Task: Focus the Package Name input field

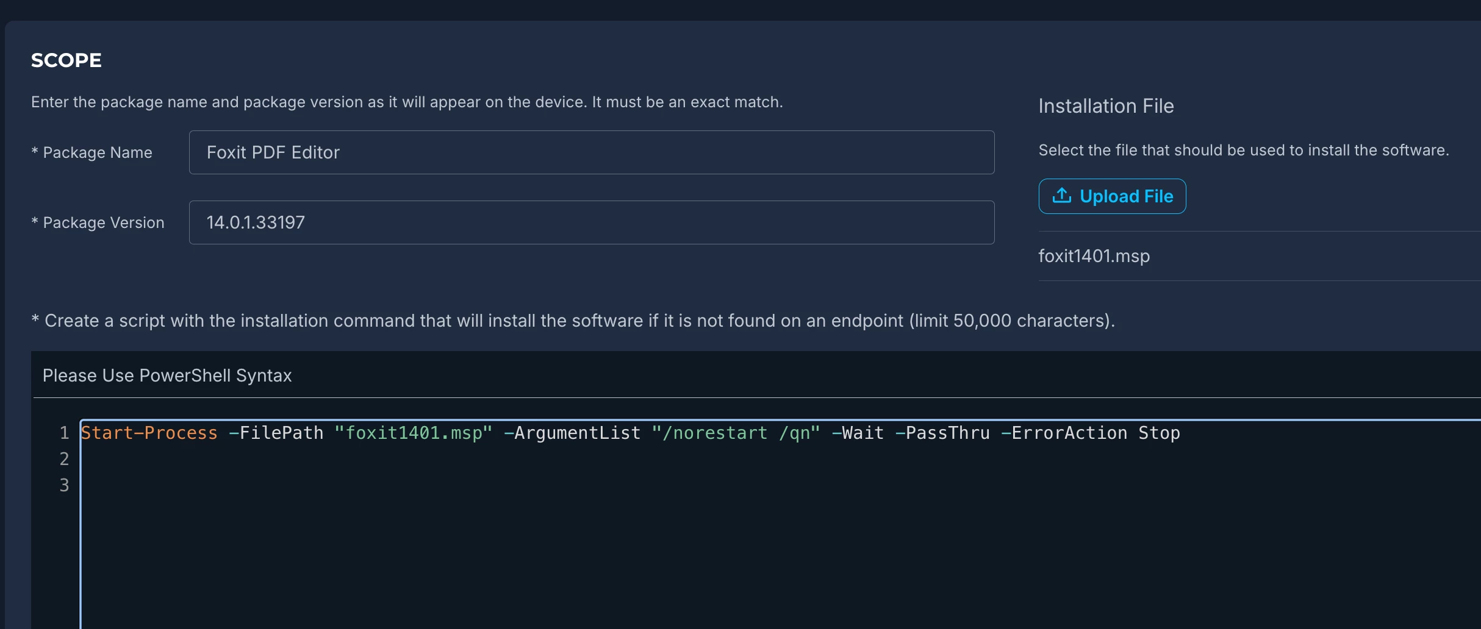Action: tap(592, 152)
